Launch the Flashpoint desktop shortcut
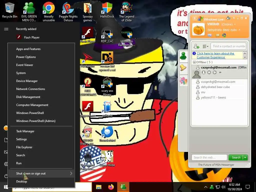The width and height of the screenshot is (256, 192). pos(88,60)
